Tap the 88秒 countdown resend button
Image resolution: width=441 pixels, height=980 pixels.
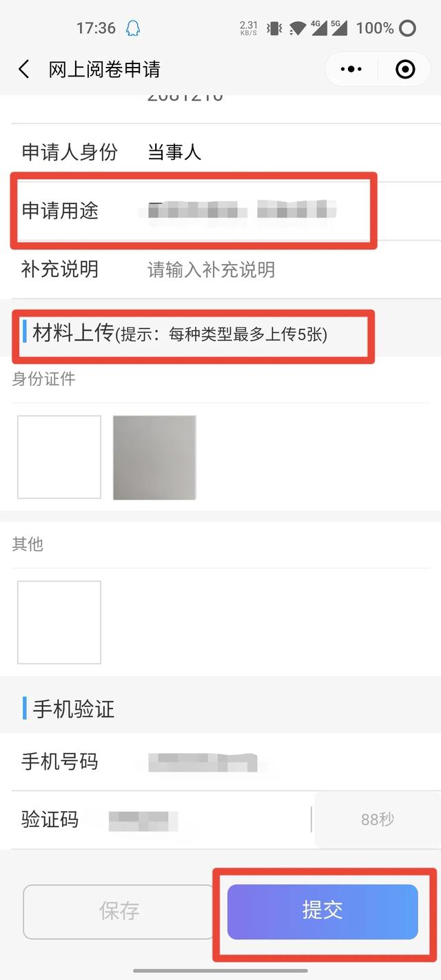coord(378,819)
